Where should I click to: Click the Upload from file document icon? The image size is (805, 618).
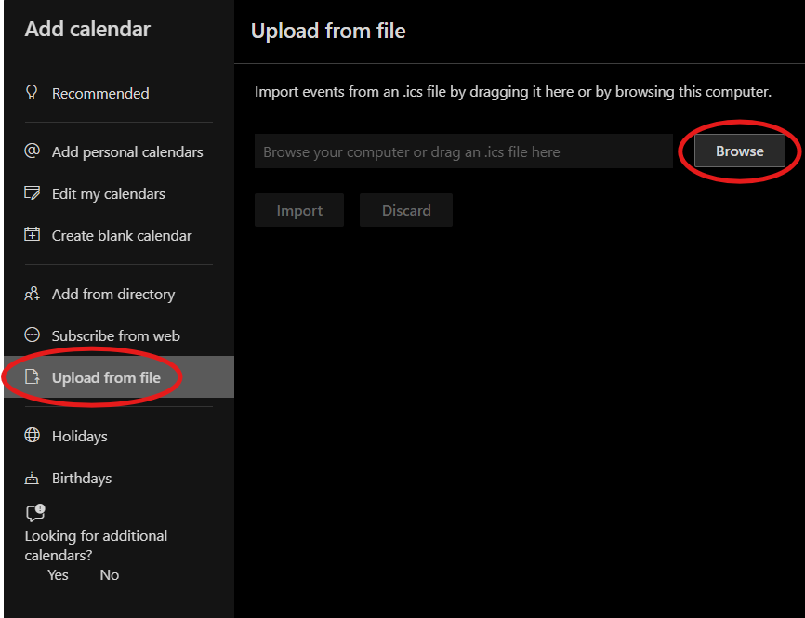pyautogui.click(x=33, y=377)
